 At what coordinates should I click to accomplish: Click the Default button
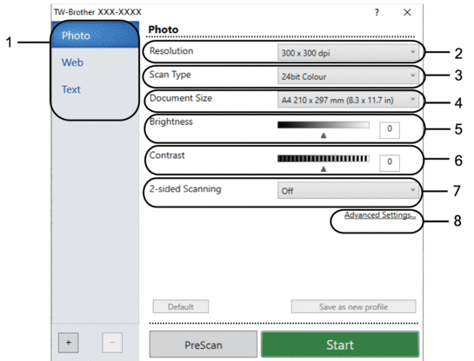pos(181,306)
